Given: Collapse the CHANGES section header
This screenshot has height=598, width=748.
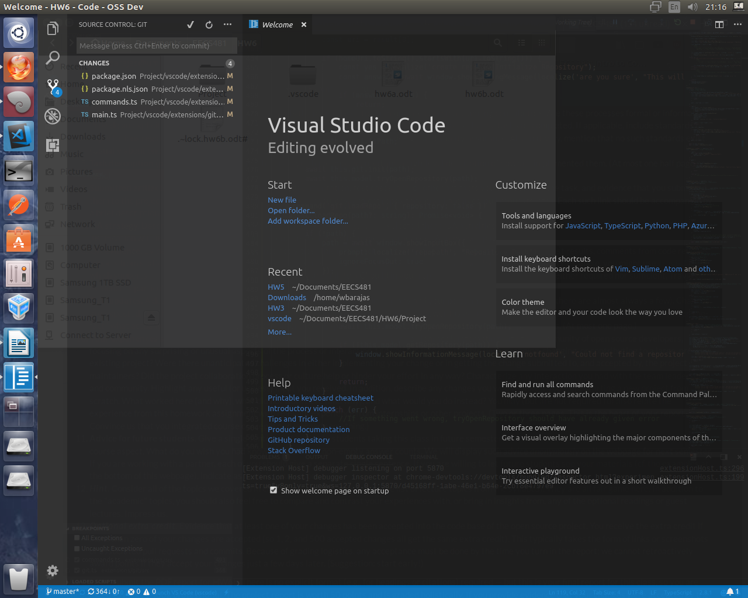Looking at the screenshot, I should pos(156,63).
